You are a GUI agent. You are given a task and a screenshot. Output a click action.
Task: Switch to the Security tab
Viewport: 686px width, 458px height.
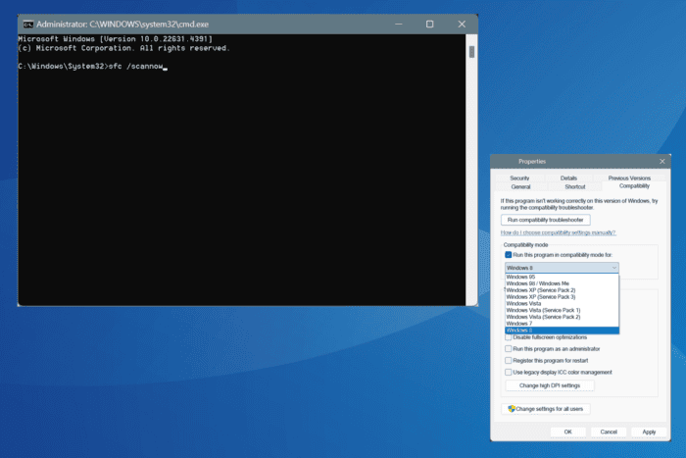point(519,178)
